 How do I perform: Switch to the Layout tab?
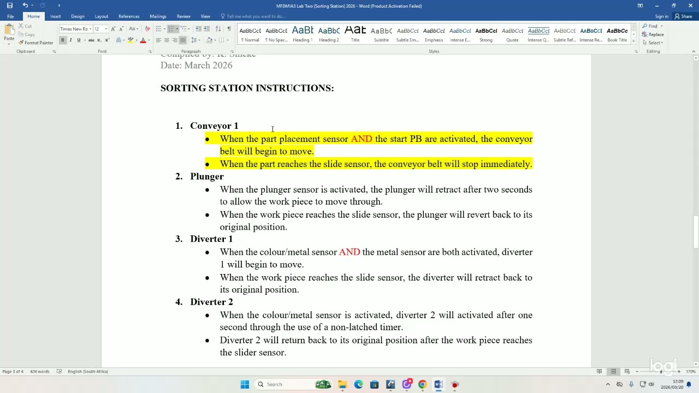click(x=102, y=16)
